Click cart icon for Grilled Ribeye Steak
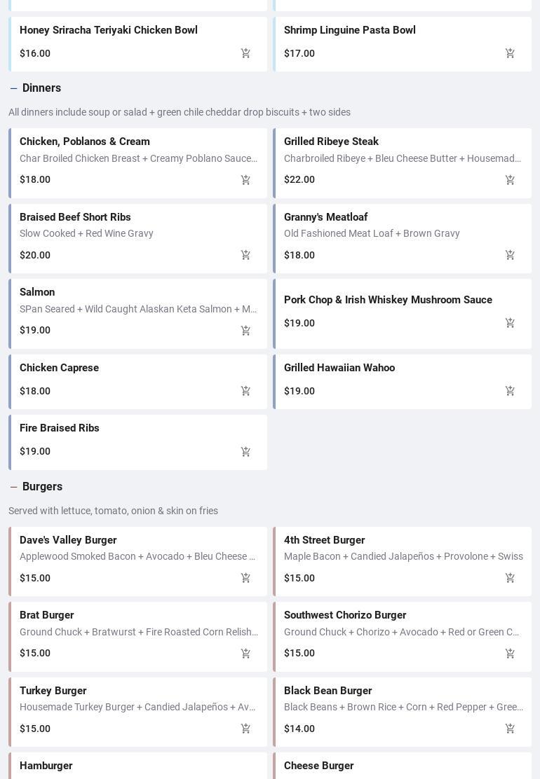 coord(510,180)
